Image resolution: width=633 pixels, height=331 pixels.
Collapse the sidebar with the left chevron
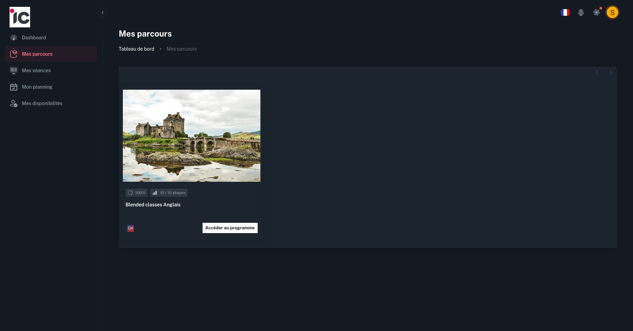click(x=102, y=13)
